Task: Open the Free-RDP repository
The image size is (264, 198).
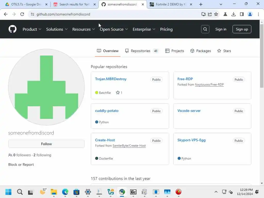Action: tap(185, 79)
